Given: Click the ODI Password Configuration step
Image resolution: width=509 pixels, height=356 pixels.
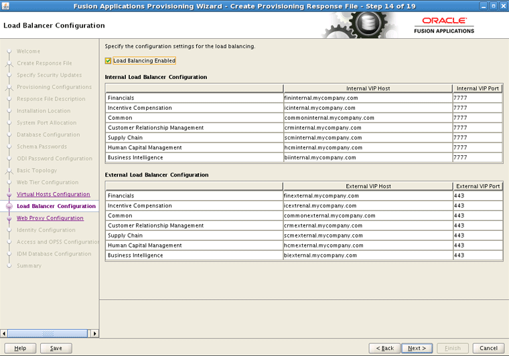Looking at the screenshot, I should [x=54, y=159].
